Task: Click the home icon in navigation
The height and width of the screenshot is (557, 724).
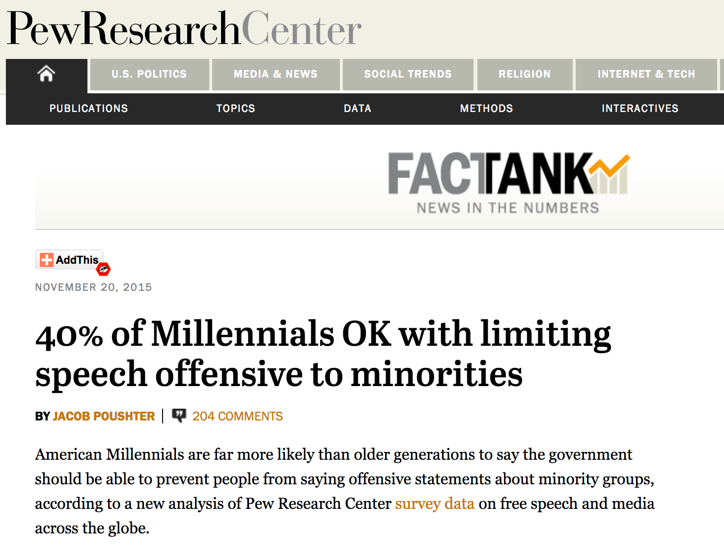Action: point(46,74)
